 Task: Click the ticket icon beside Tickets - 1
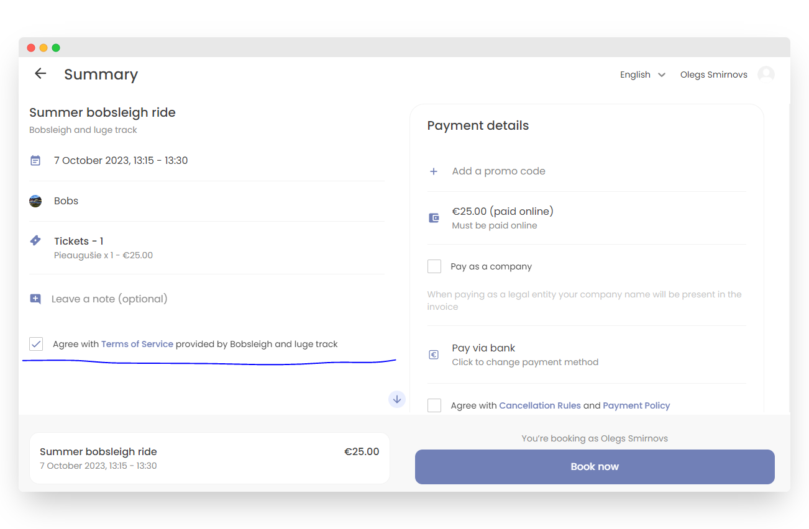pyautogui.click(x=35, y=241)
